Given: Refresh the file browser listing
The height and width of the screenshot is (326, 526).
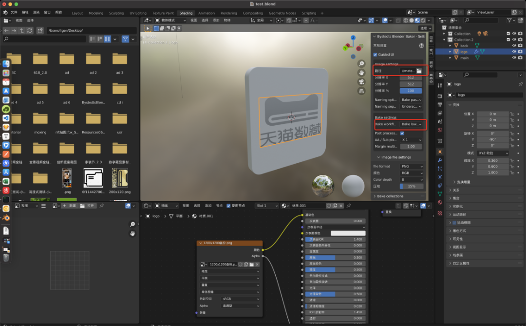Looking at the screenshot, I should (30, 31).
